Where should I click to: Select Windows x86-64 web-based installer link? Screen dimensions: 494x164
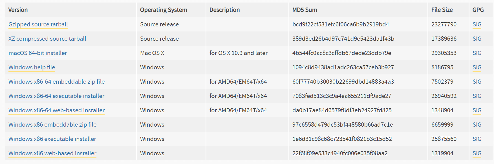56,110
